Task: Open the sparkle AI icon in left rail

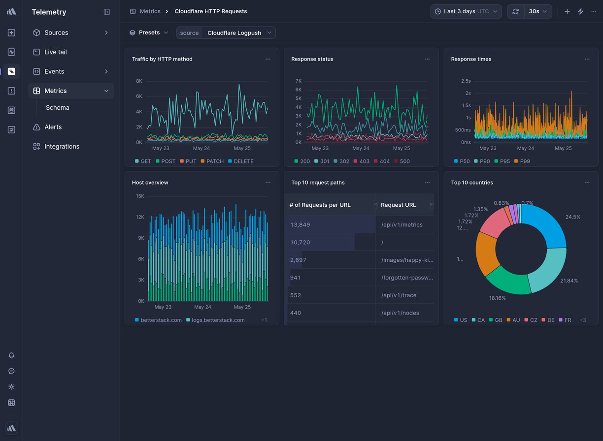Action: coord(11,32)
